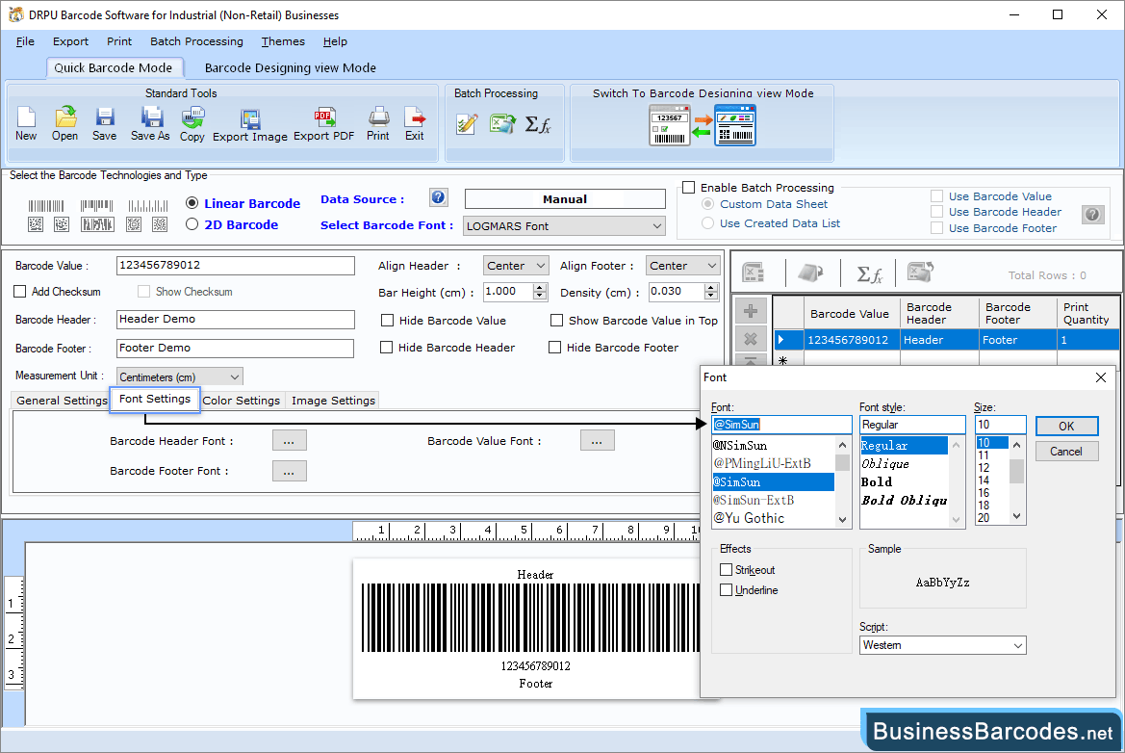Open Image Settings tab
Screen dimensions: 1125x753
pos(333,401)
